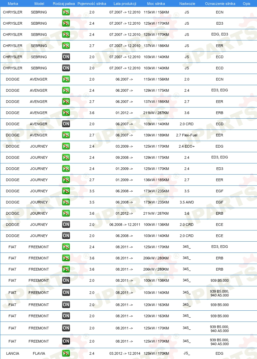Click 'ED3, EDG' engine code in Fiat Freemont row
The height and width of the screenshot is (359, 257).
point(220,247)
